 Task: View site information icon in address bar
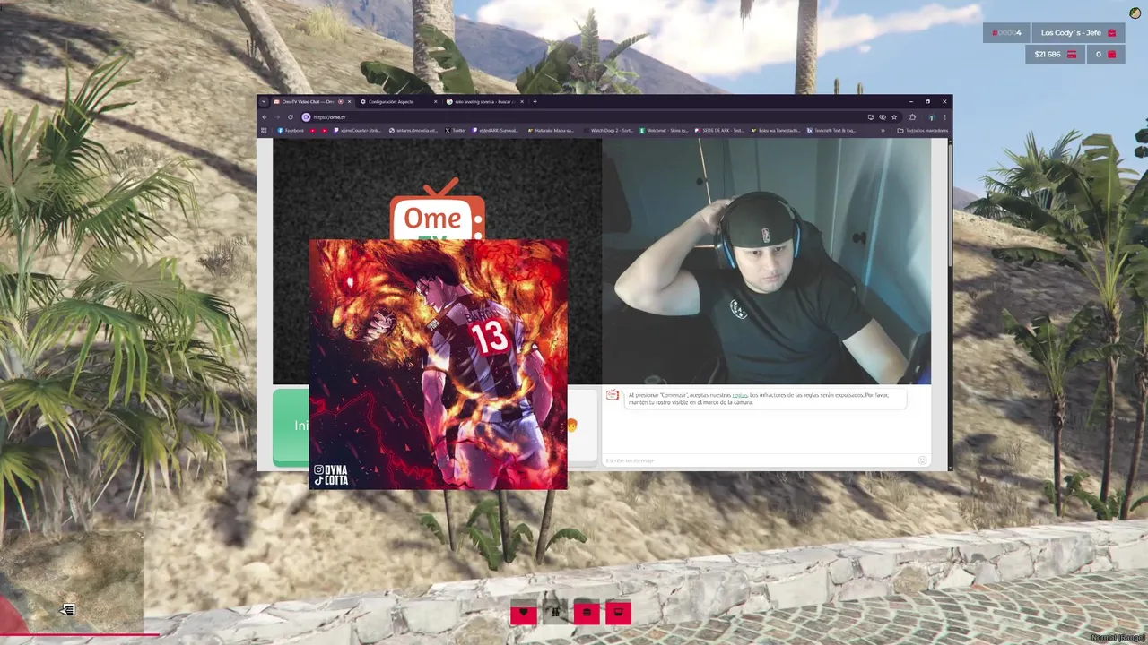point(306,117)
